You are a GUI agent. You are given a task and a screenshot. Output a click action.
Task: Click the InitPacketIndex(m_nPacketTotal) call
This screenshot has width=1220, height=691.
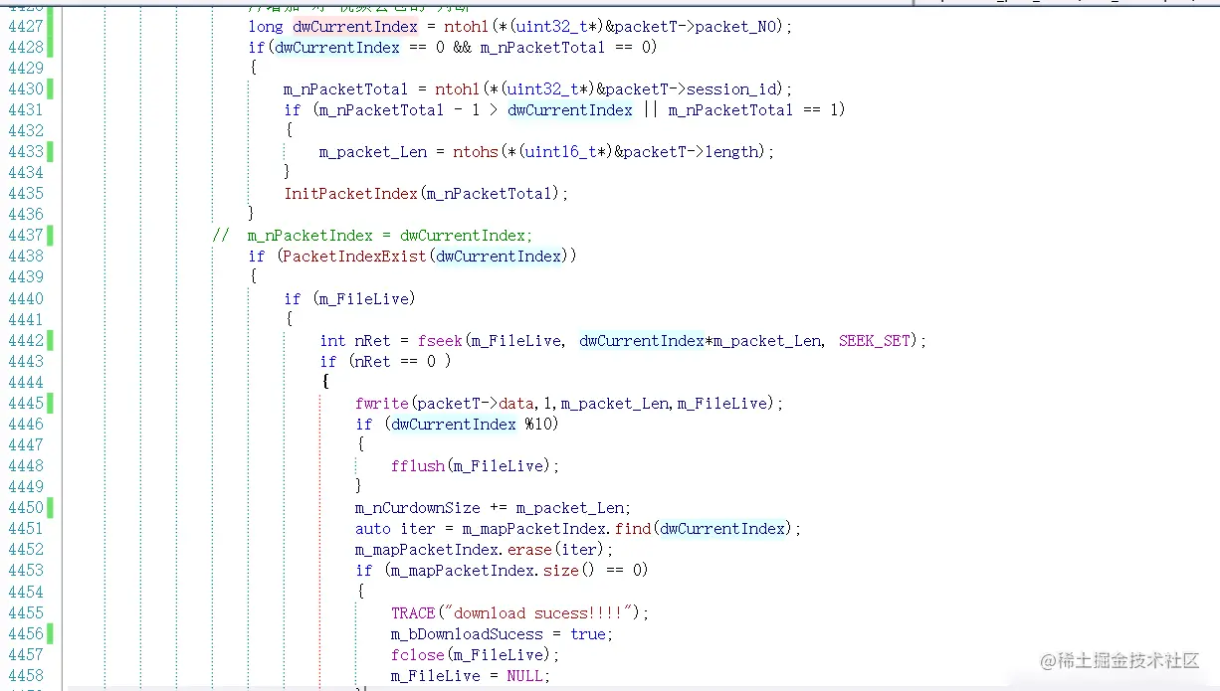point(427,194)
